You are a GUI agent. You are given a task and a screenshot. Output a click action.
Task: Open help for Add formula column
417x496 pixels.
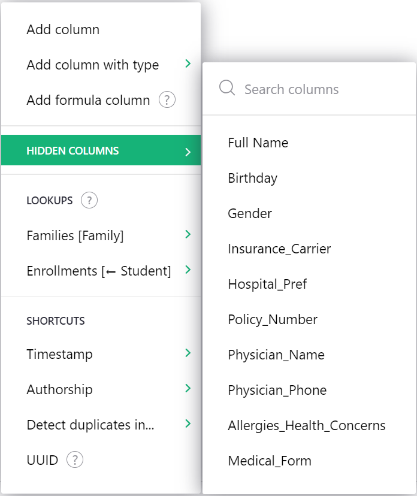tap(167, 100)
